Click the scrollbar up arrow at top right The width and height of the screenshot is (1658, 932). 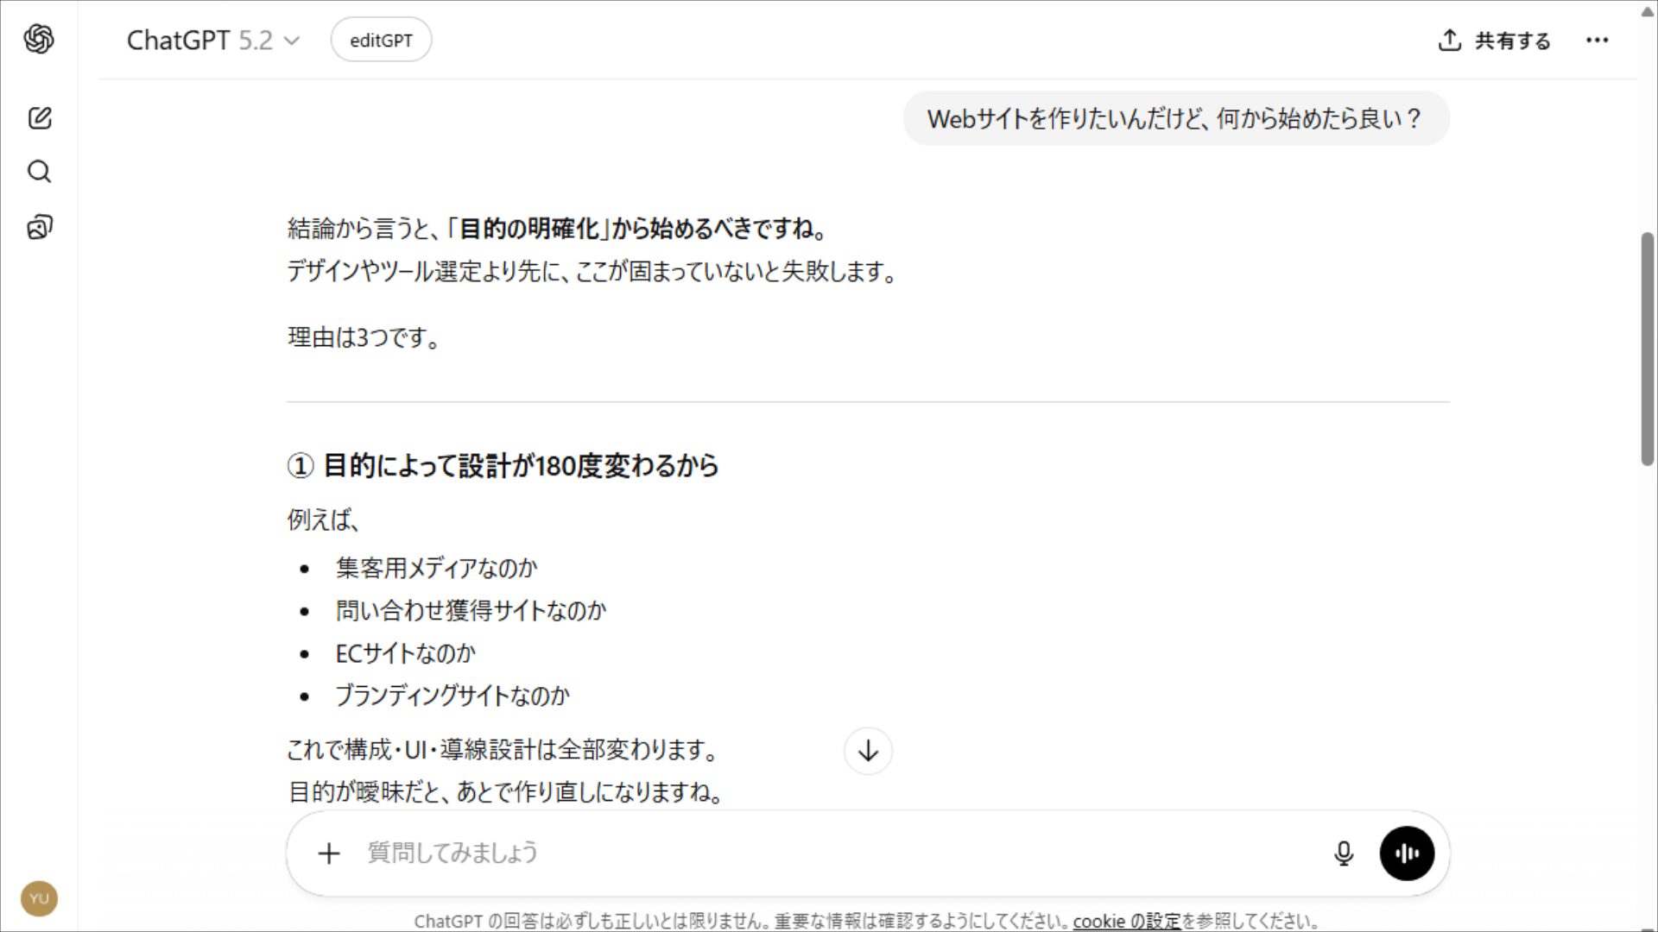(1648, 12)
